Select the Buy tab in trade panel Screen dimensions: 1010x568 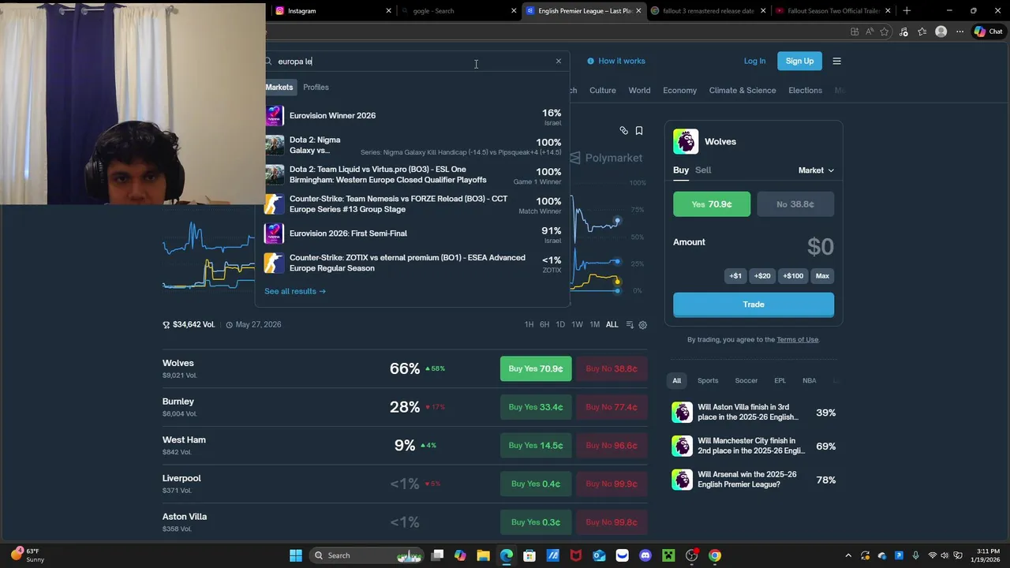pos(681,170)
